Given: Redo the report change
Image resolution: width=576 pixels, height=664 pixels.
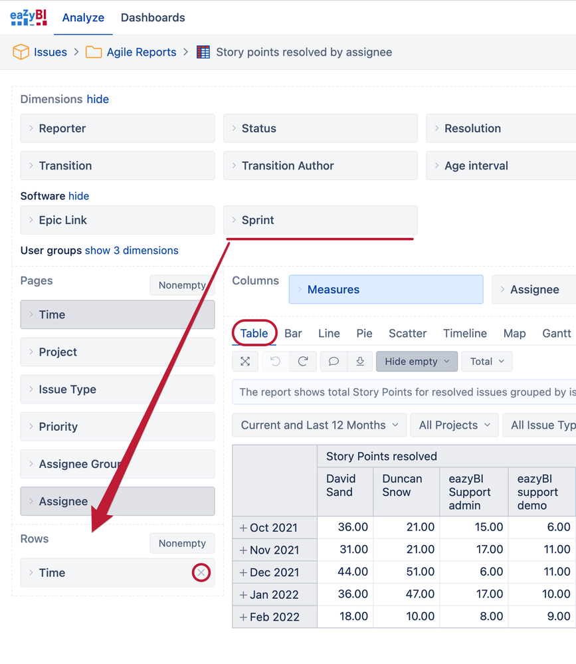Looking at the screenshot, I should [x=303, y=361].
